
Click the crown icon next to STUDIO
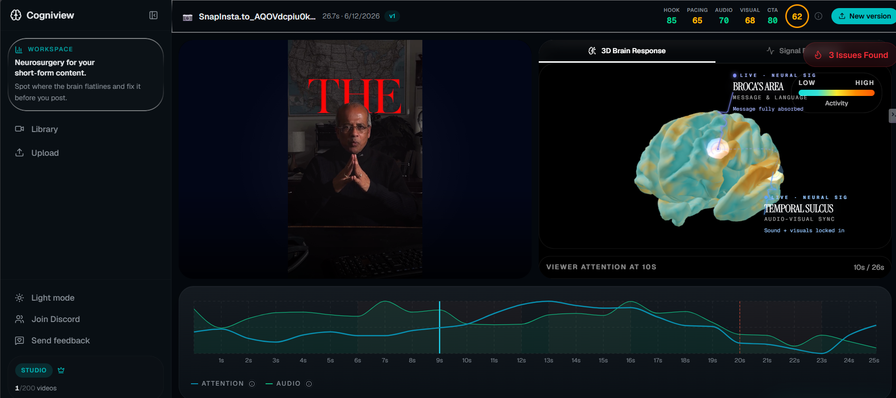pyautogui.click(x=61, y=370)
